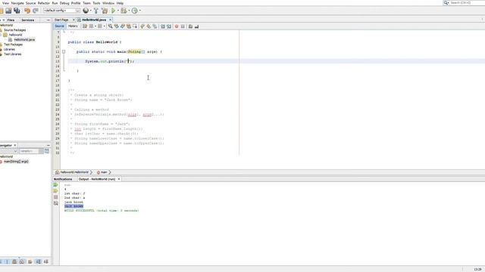Click the Stop Macro Recording icon
The image size is (485, 272).
tap(183, 26)
